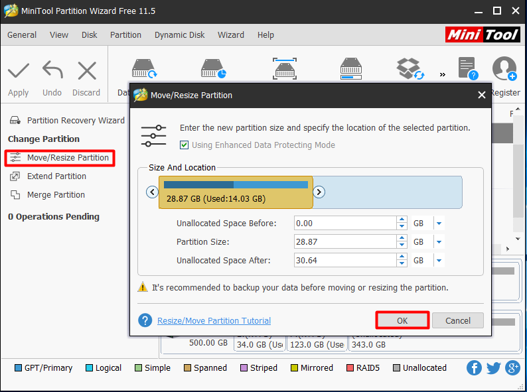Click the 343.0 GB unallocated disk segment
Screen dimensions: 527x392
434,344
